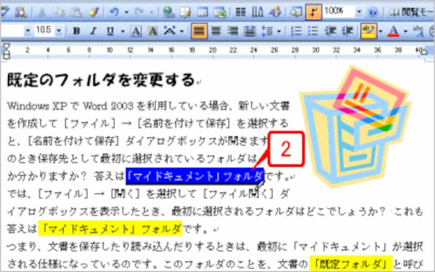Screen dimensions: 435x272
Task: Toggle justify alignment (highlighted button)
Action: (199, 31)
